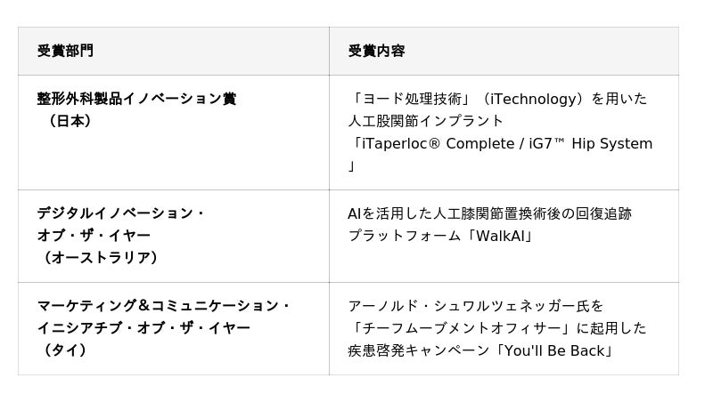Select the 人工股関節インプラント text line
The image size is (713, 402).
point(426,121)
